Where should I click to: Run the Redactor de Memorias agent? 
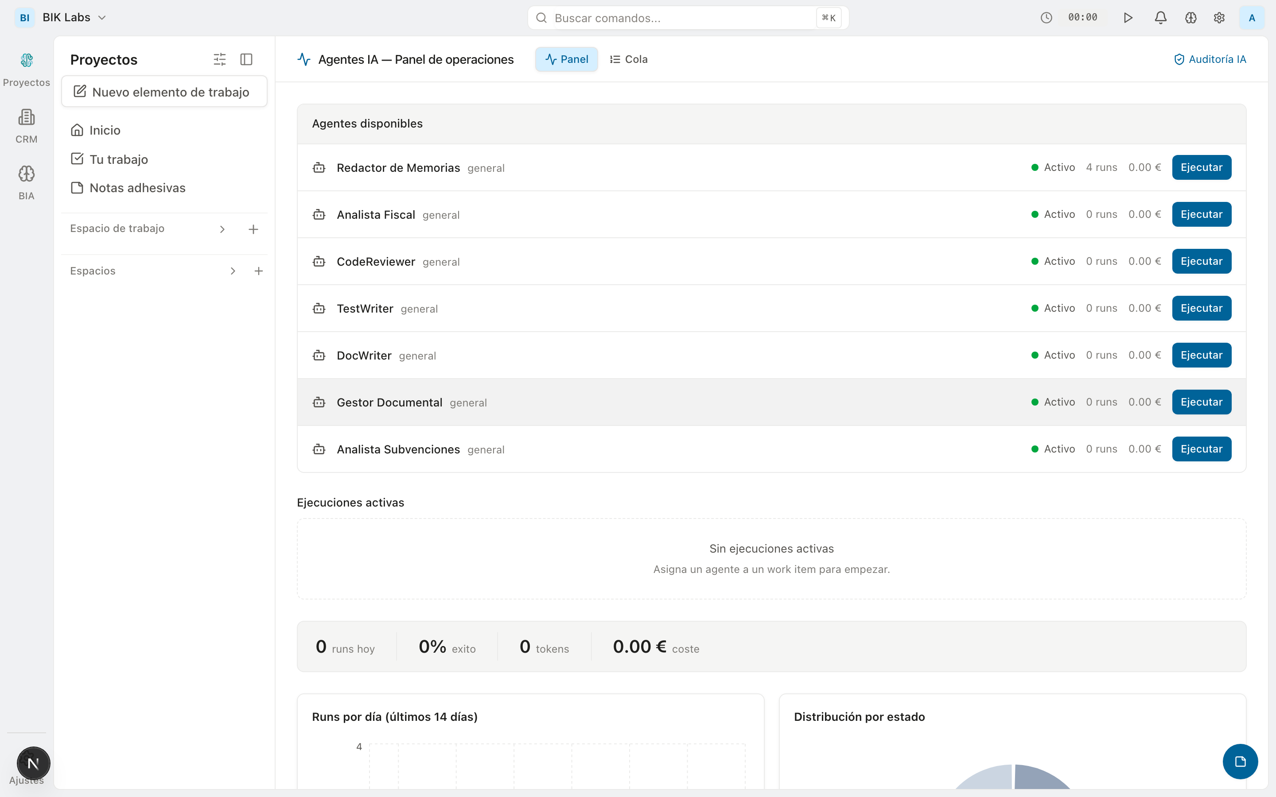pos(1201,167)
